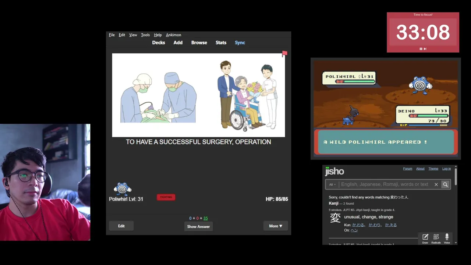The image size is (471, 265).
Task: Click the scrollbar down arrow in Jisho
Action: pos(456,243)
